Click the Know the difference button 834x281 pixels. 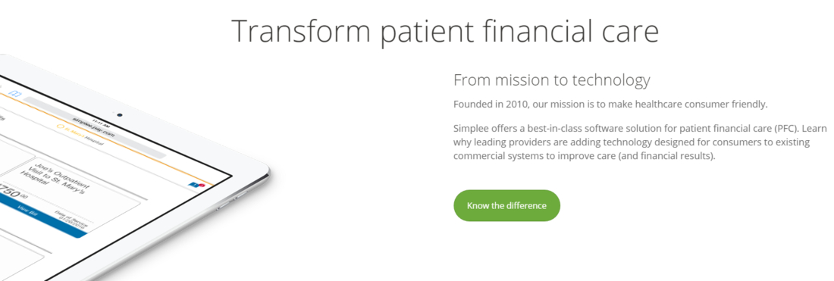click(506, 205)
